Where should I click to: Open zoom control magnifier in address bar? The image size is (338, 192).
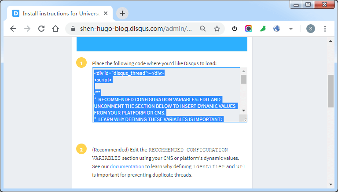(x=202, y=29)
